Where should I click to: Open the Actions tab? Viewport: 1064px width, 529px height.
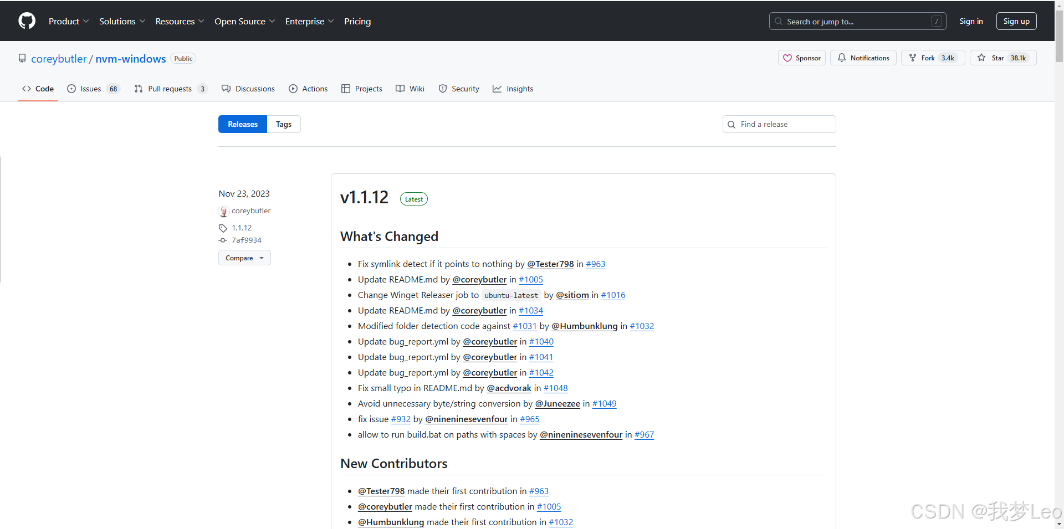[x=308, y=89]
